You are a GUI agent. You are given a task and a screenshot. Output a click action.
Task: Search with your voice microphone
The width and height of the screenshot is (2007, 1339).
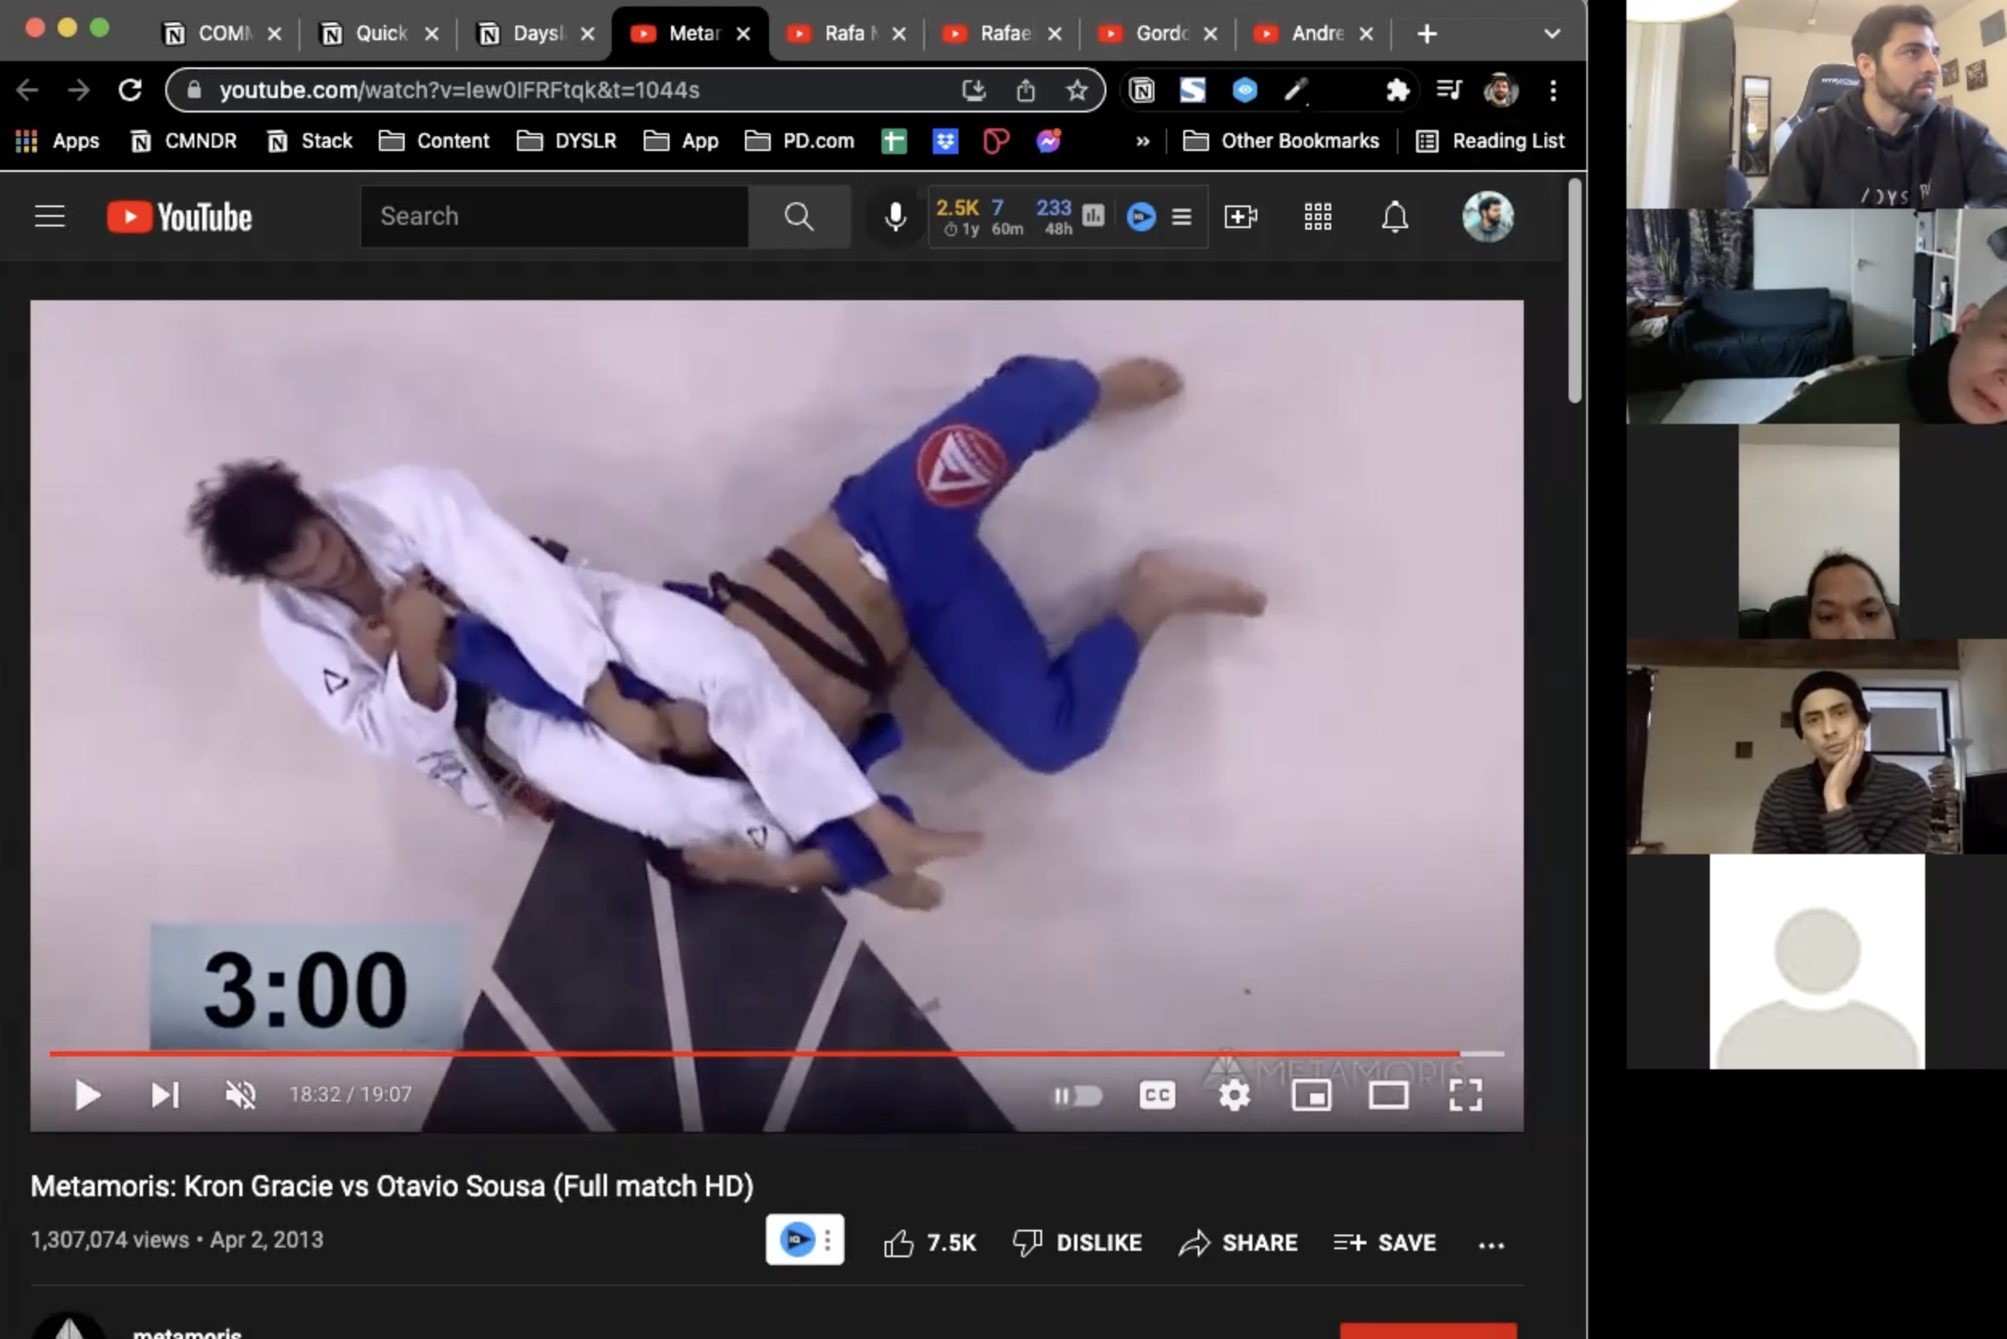(x=895, y=217)
